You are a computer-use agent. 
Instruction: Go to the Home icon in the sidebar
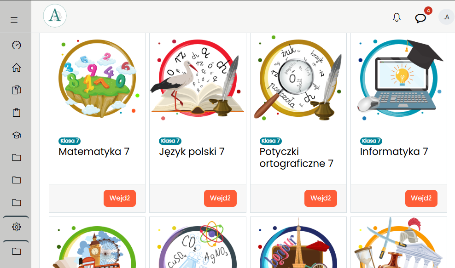pyautogui.click(x=17, y=67)
